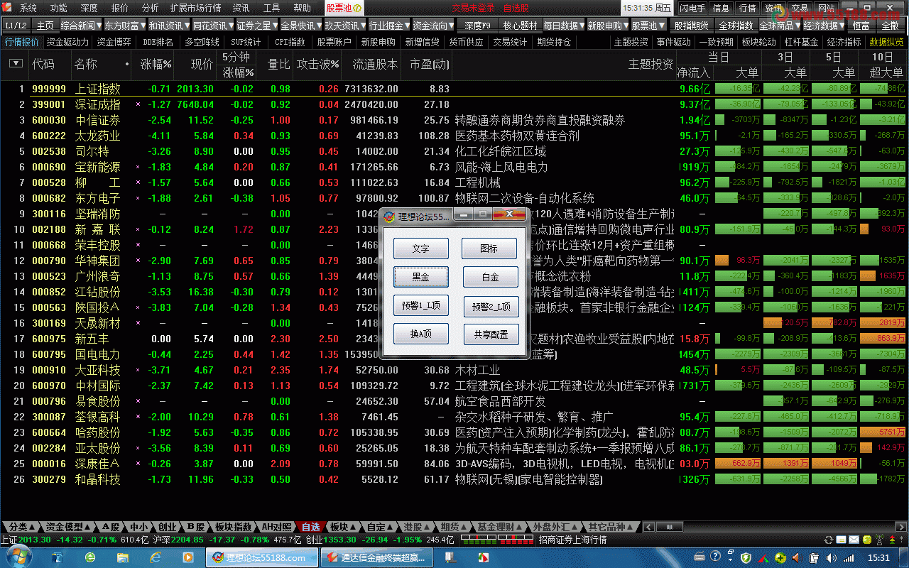
Task: Click the volume speaker tray icon
Action: tap(831, 557)
